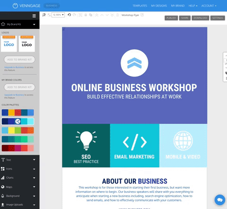Select the chevron logo circle on flyer
This screenshot has width=227, height=209.
click(x=134, y=63)
